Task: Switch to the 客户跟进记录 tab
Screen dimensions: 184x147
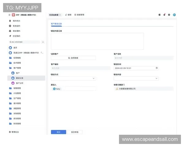Action: [x=56, y=24]
